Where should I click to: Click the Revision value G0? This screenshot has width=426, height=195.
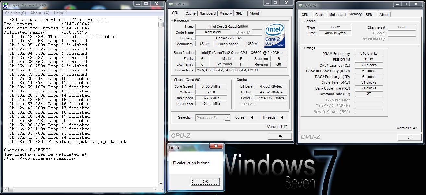(x=278, y=64)
